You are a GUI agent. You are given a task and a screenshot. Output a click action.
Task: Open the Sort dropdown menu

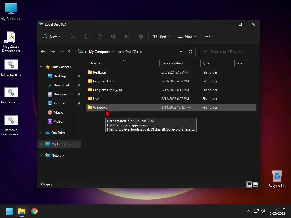pos(161,37)
